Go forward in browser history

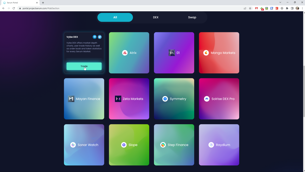click(8, 8)
